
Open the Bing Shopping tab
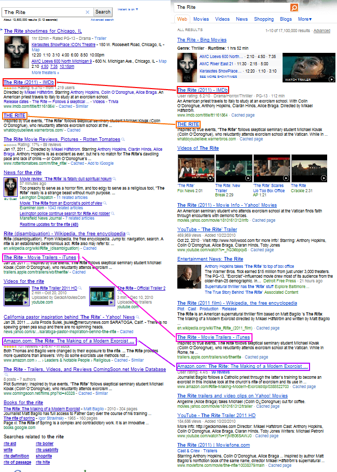pos(264,19)
